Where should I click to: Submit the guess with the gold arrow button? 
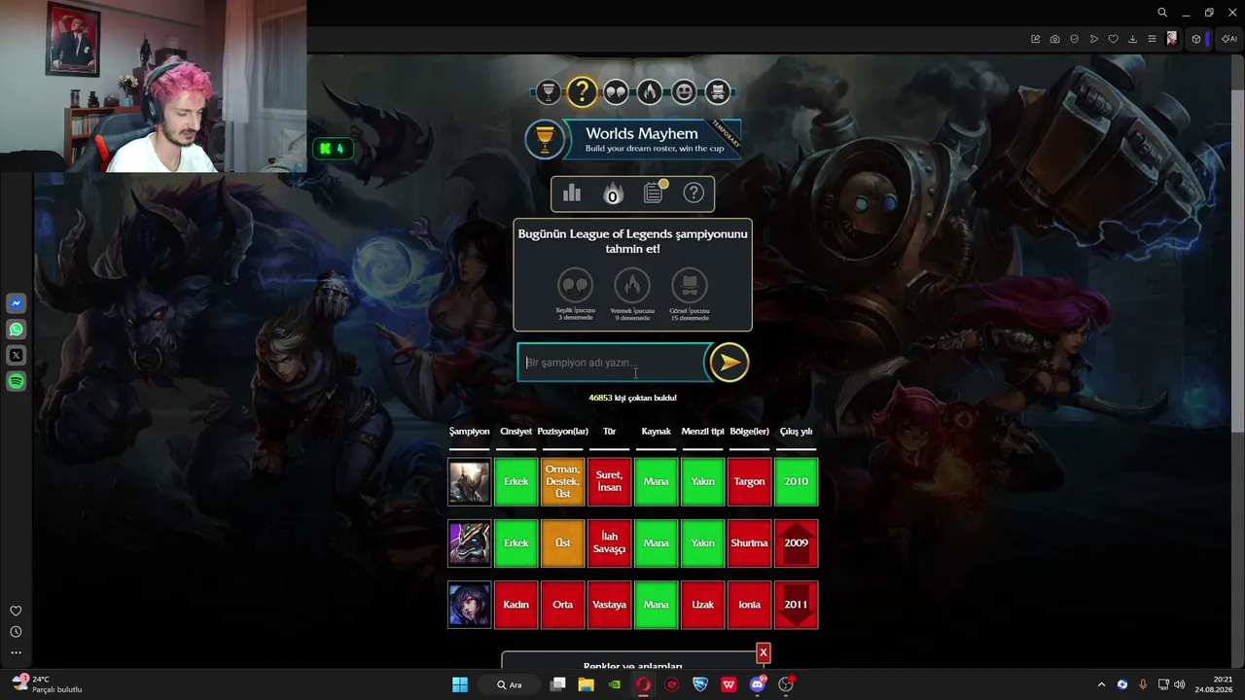729,363
